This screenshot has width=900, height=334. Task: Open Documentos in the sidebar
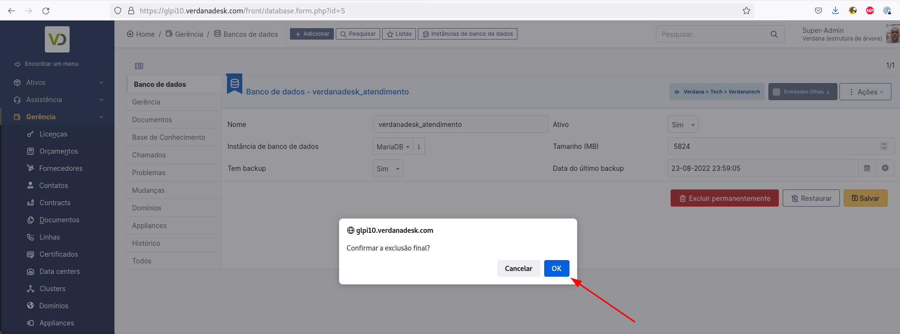(x=59, y=220)
